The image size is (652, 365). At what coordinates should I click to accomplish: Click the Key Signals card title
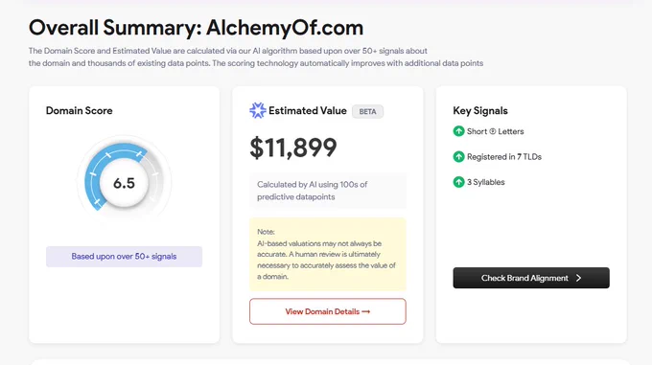(480, 110)
